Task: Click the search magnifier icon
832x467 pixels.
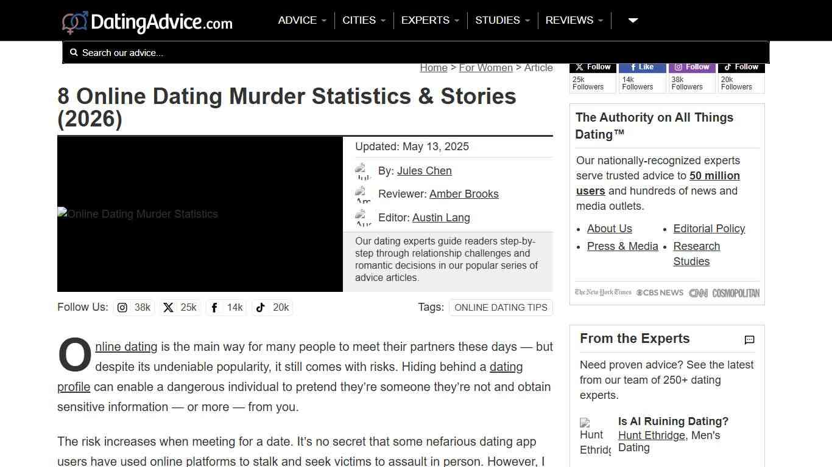Action: 74,52
